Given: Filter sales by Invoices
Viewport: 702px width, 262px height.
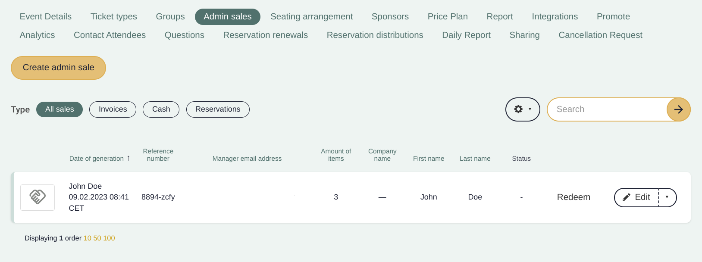Looking at the screenshot, I should (x=113, y=109).
